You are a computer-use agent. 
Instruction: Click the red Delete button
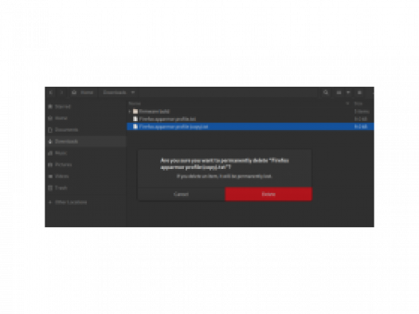(268, 194)
